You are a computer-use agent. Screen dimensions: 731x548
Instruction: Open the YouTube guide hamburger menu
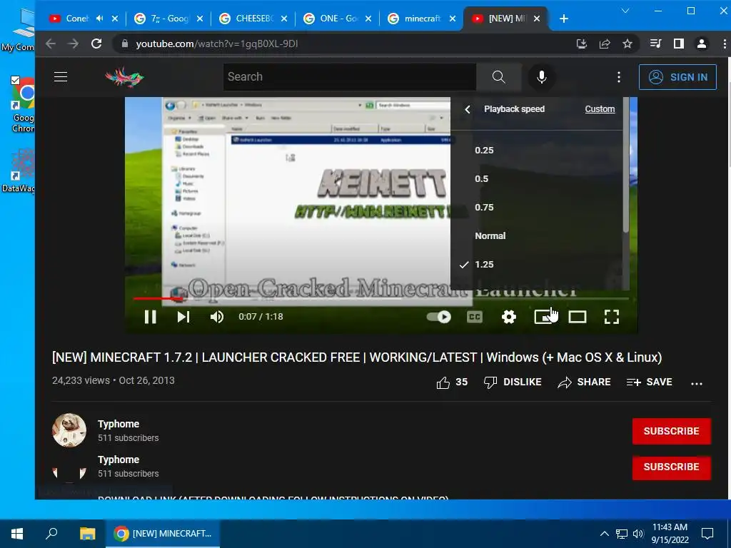tap(61, 77)
